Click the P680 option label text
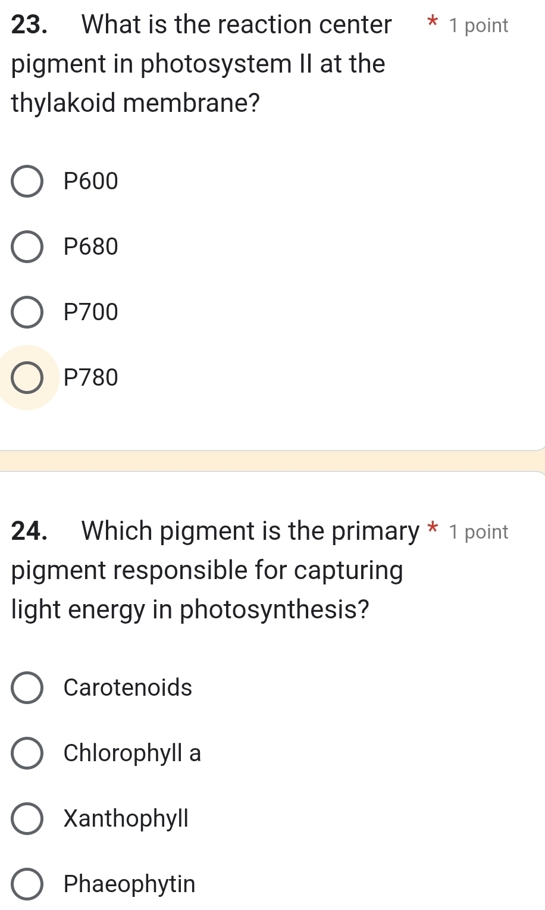 coord(91,247)
